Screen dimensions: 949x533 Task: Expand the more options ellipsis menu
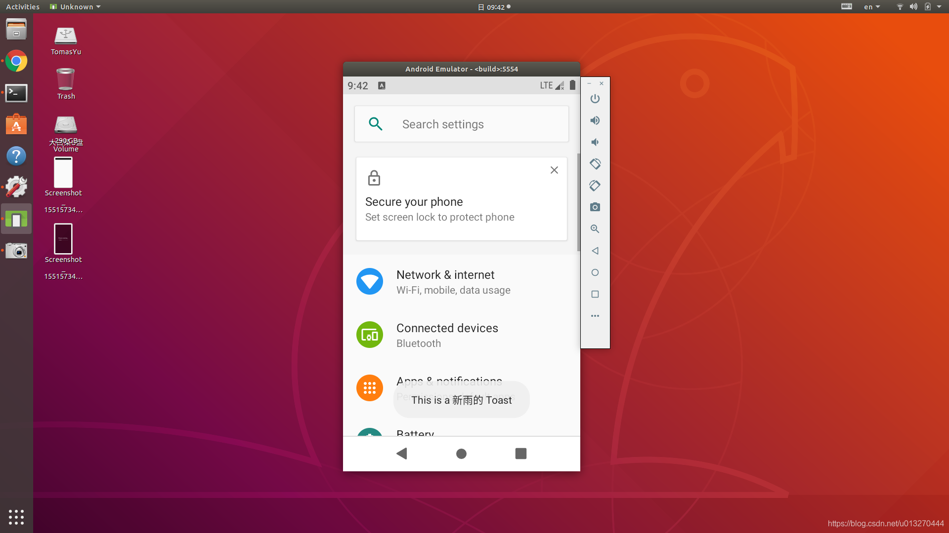(x=595, y=316)
